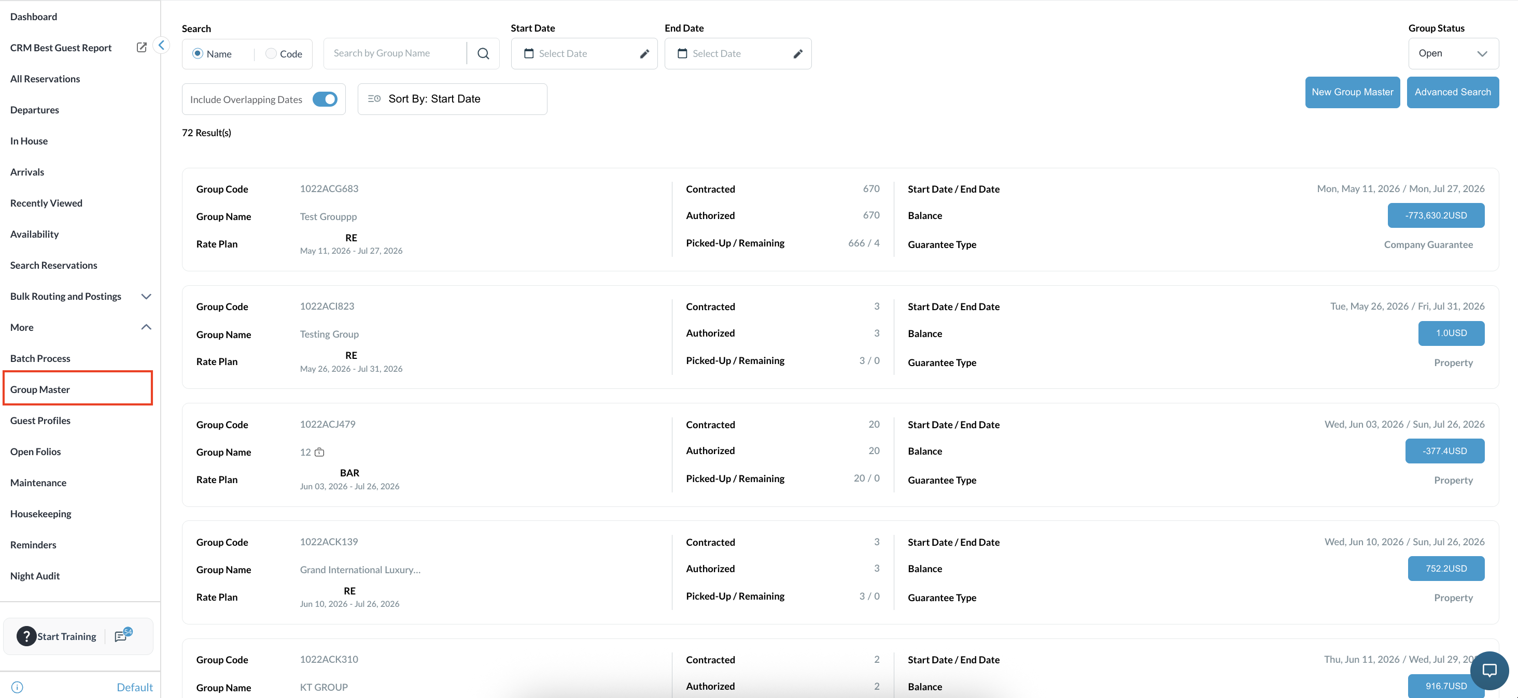Select the Code search radio button
The image size is (1518, 698).
tap(271, 53)
